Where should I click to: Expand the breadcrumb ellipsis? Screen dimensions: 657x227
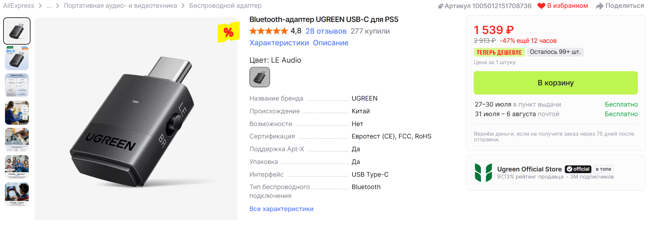click(x=49, y=6)
